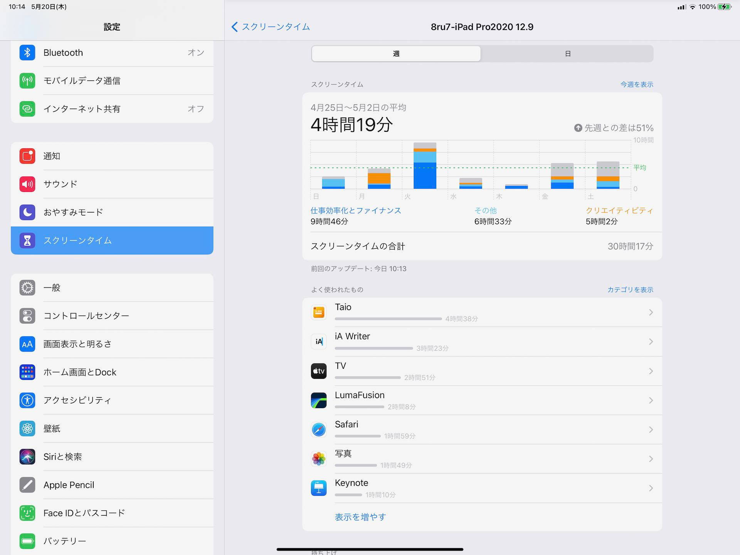This screenshot has width=740, height=555.
Task: Tap the Saturday (土) usage bar
Action: click(608, 175)
